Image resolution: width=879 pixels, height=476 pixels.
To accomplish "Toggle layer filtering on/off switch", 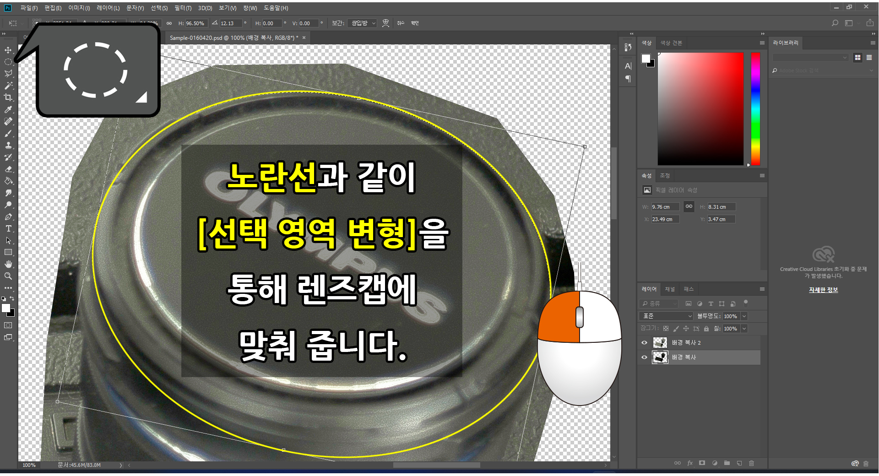I will click(745, 303).
